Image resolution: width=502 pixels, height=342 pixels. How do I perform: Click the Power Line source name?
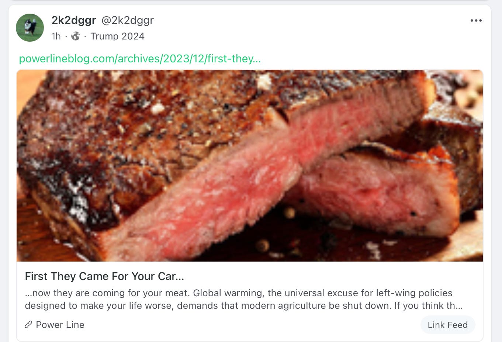coord(60,325)
